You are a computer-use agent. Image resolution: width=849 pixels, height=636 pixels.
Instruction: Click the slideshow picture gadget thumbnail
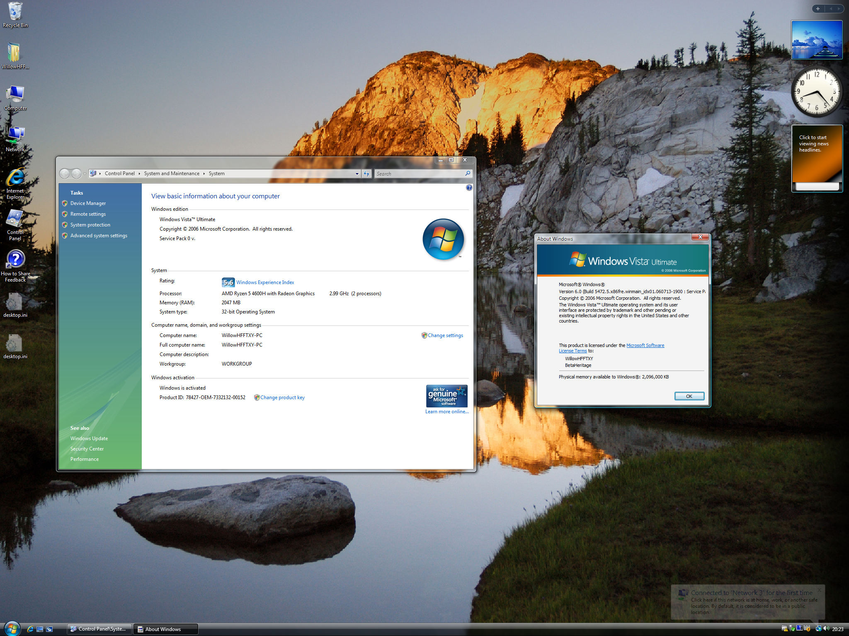[x=817, y=40]
